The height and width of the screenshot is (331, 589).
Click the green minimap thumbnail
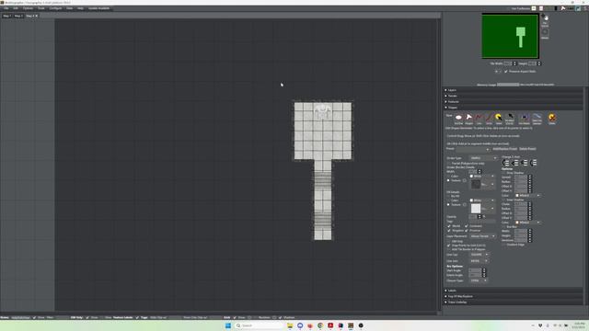[x=510, y=37]
